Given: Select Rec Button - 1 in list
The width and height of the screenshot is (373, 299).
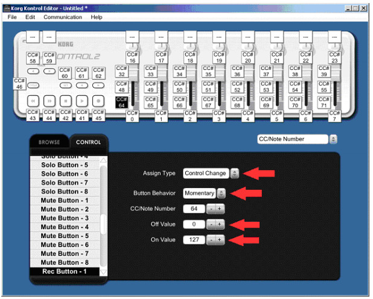Looking at the screenshot, I should [65, 271].
